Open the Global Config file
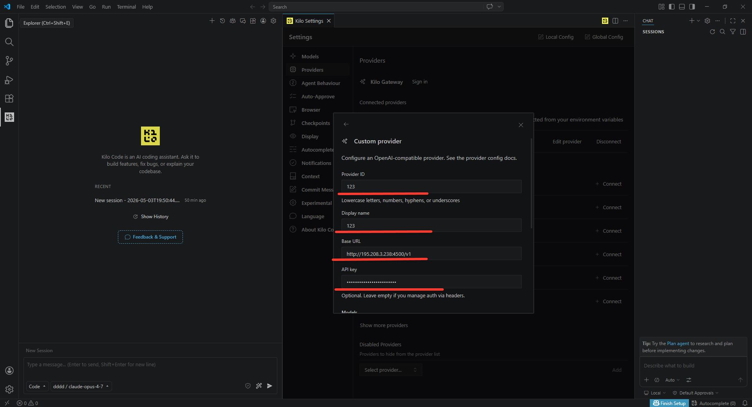This screenshot has height=407, width=752. point(604,37)
